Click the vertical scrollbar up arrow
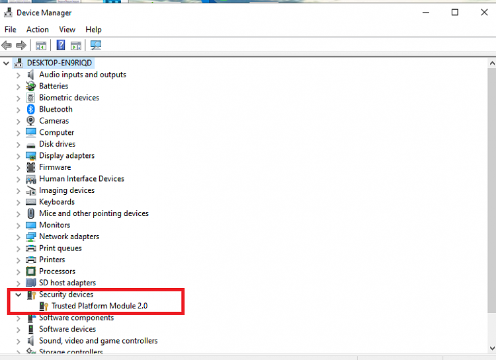This screenshot has height=360, width=496. 492,63
